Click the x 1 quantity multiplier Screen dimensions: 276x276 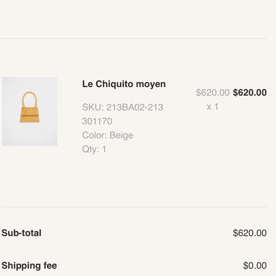[x=213, y=107]
